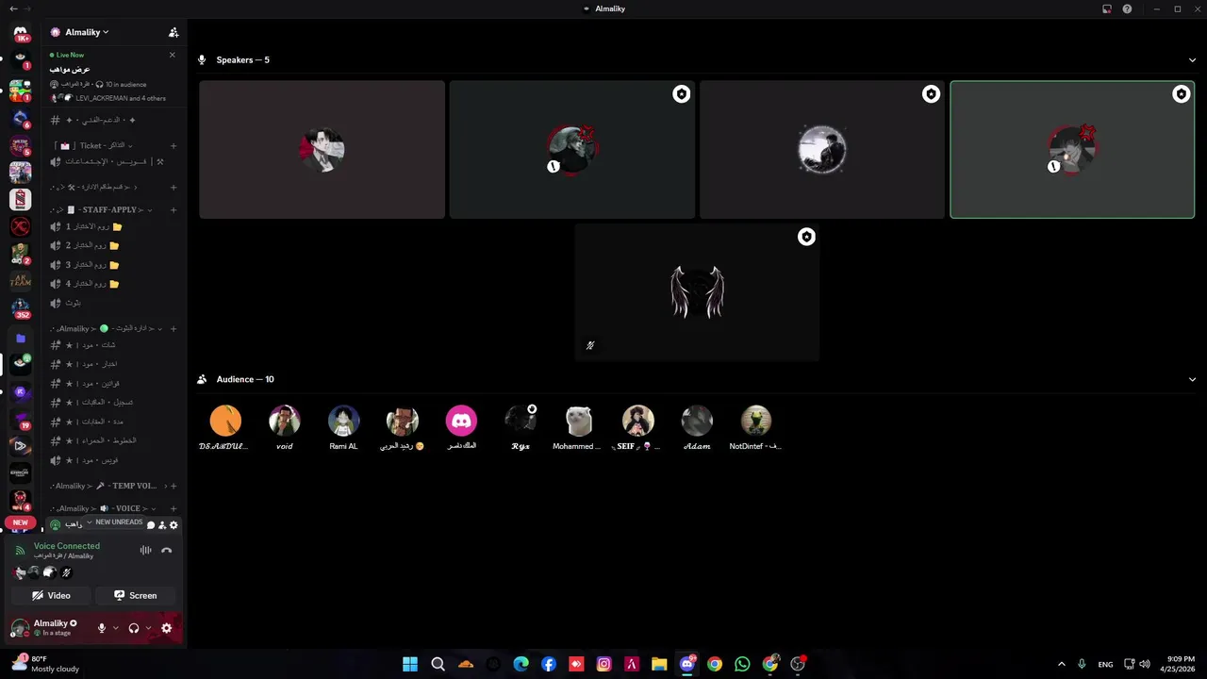Open microphone input options arrow
The width and height of the screenshot is (1207, 679).
coord(116,628)
